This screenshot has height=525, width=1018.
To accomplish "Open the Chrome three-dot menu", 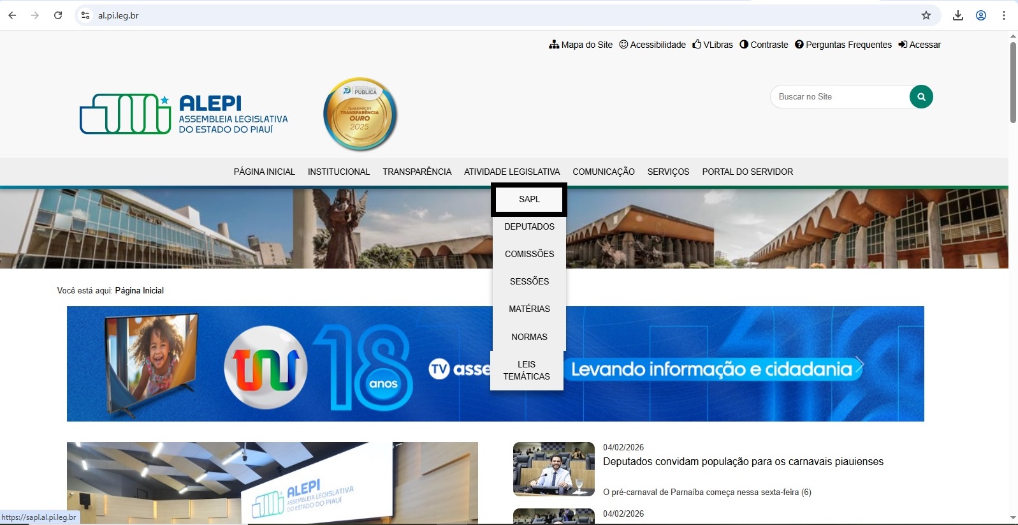I will (x=1003, y=15).
